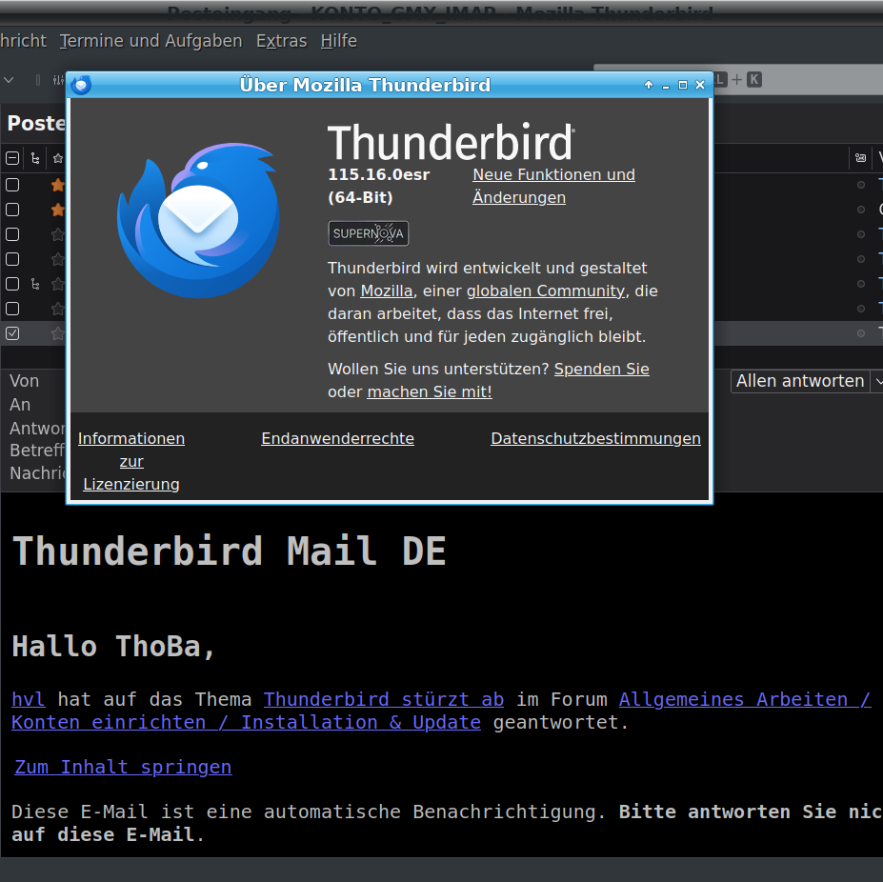Open Thunderbird stürzt ab topic link
Screen dimensions: 883x882
[384, 699]
